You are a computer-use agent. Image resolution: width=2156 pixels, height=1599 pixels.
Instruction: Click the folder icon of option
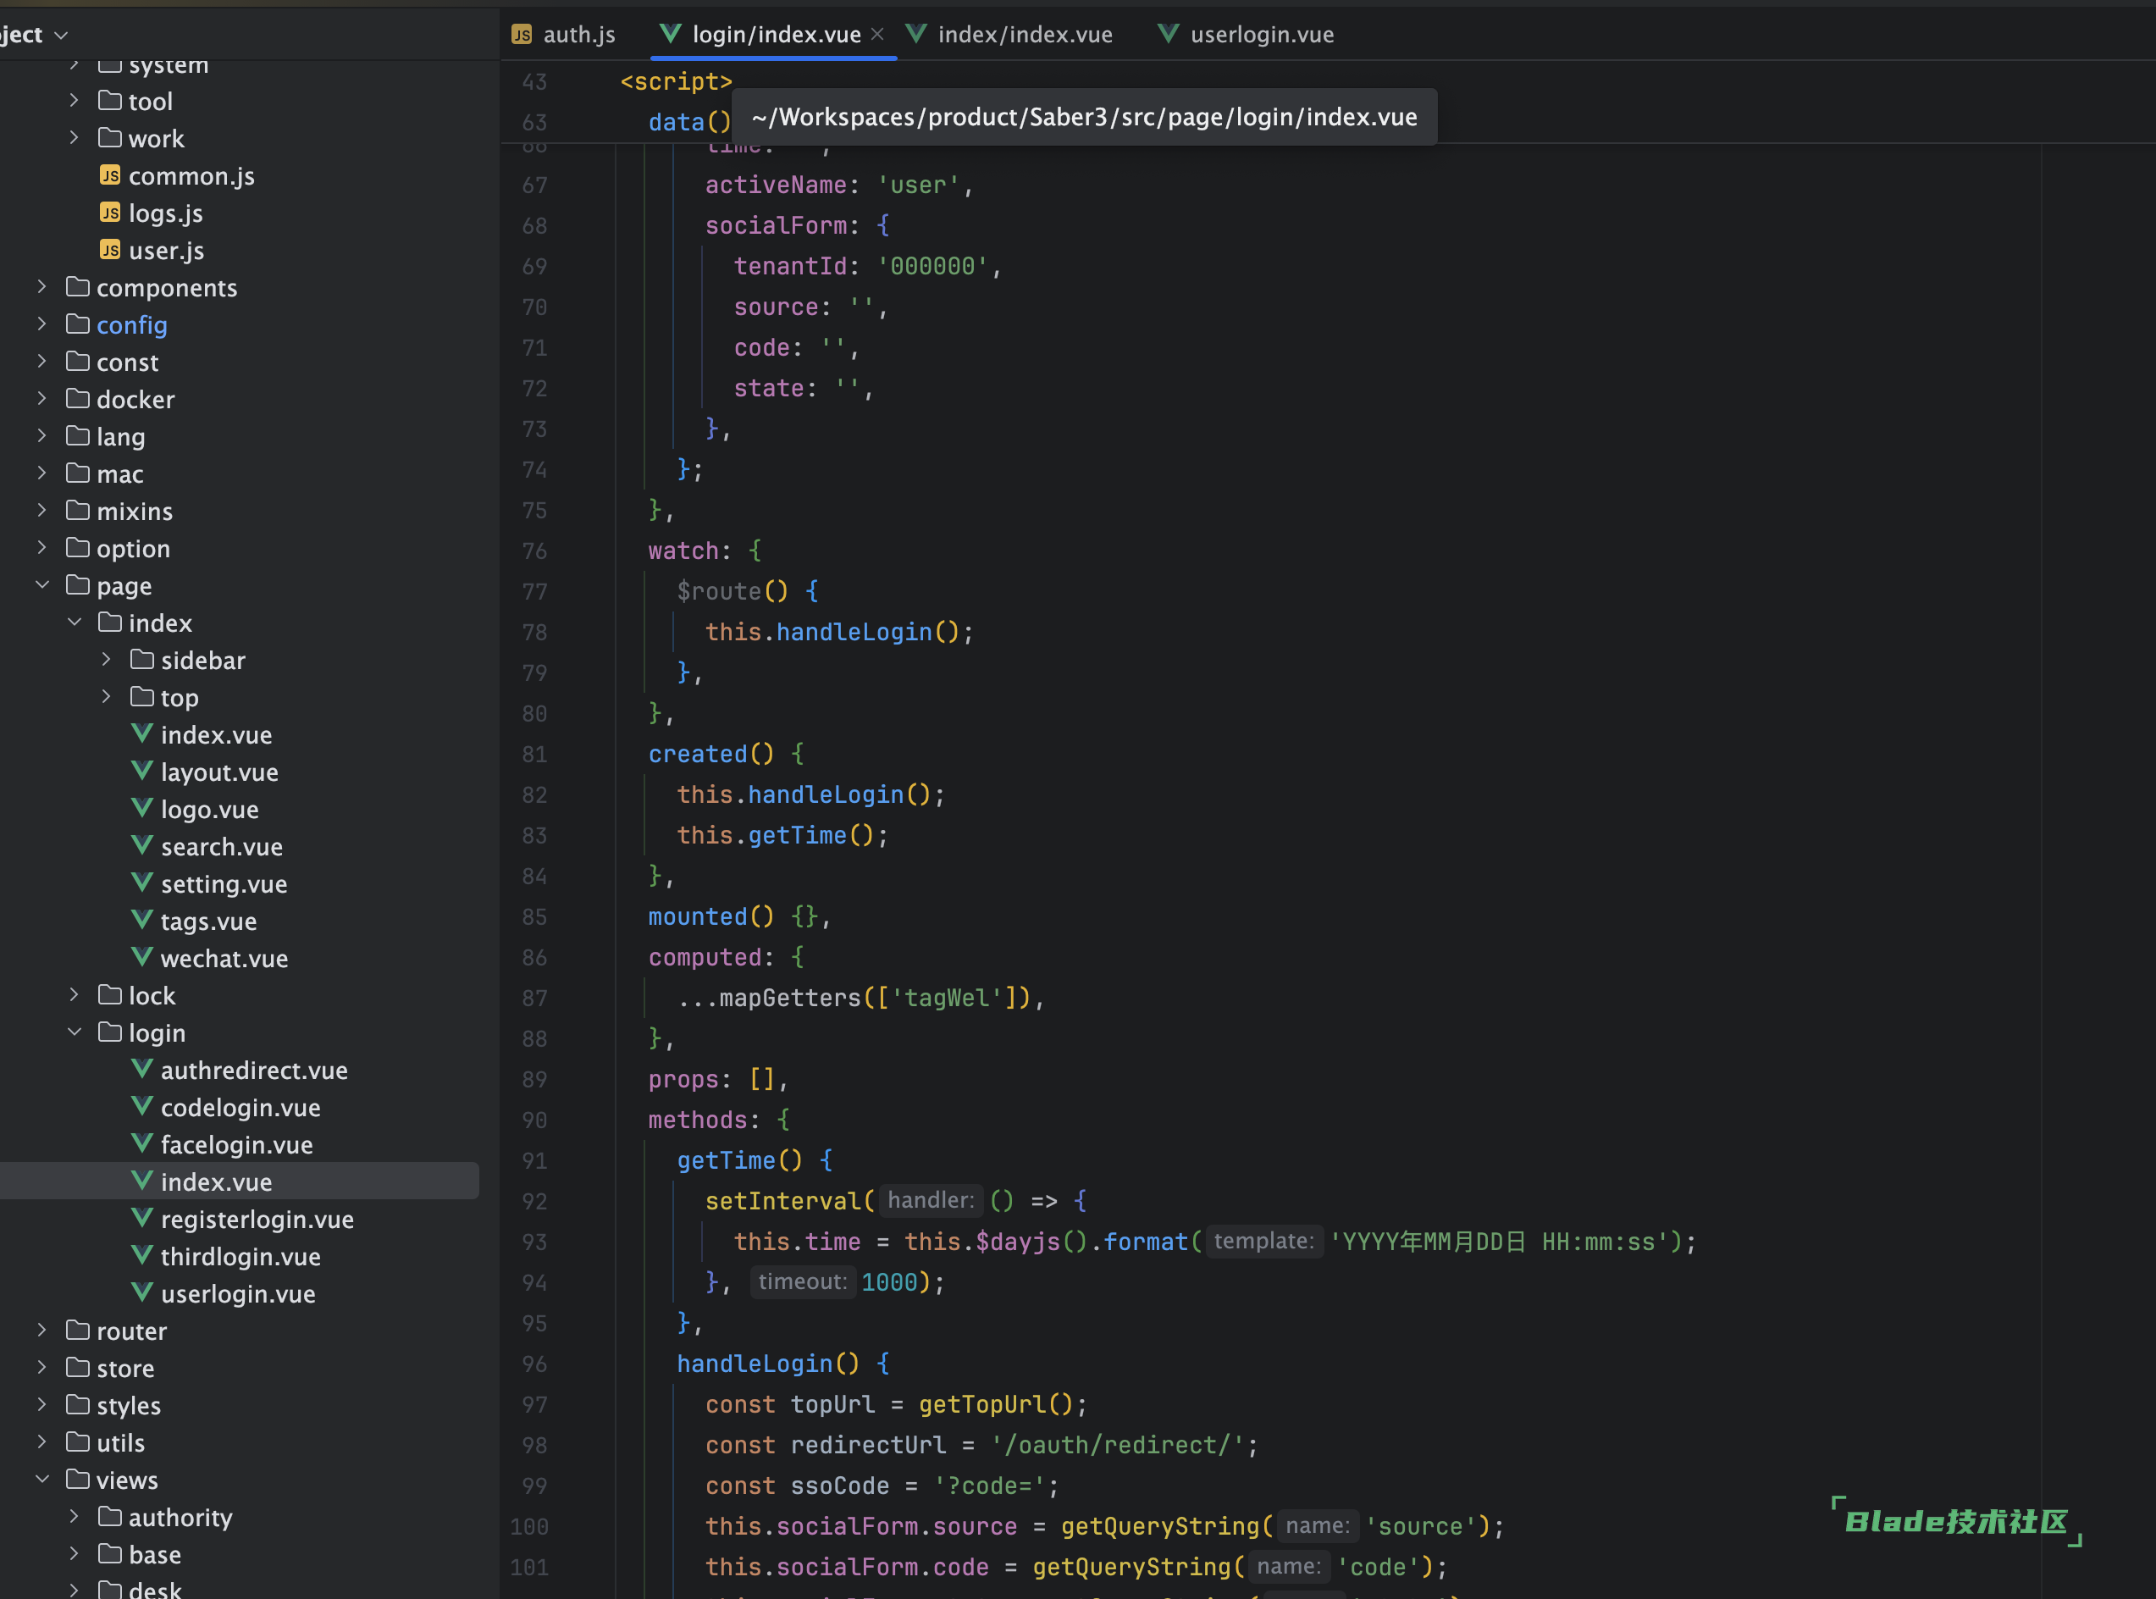[x=77, y=548]
